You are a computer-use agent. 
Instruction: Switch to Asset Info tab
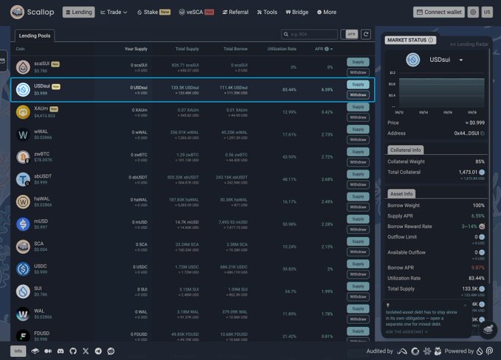[401, 193]
